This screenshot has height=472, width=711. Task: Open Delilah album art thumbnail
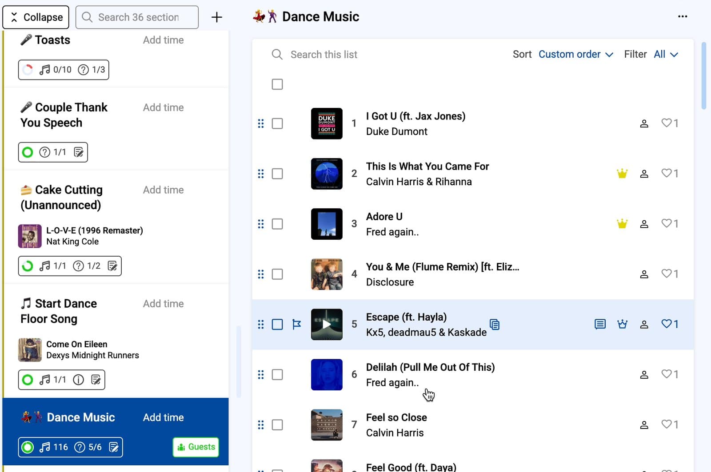[327, 375]
